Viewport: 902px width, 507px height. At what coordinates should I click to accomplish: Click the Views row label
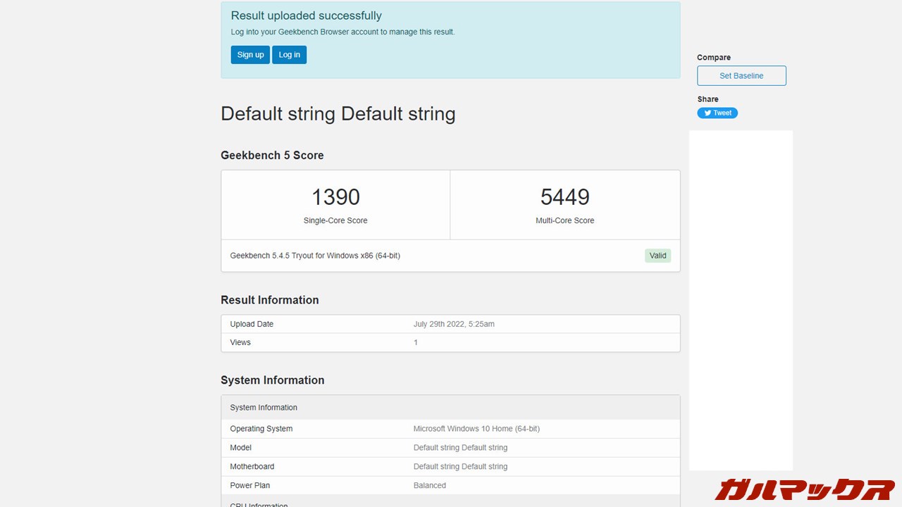point(240,342)
